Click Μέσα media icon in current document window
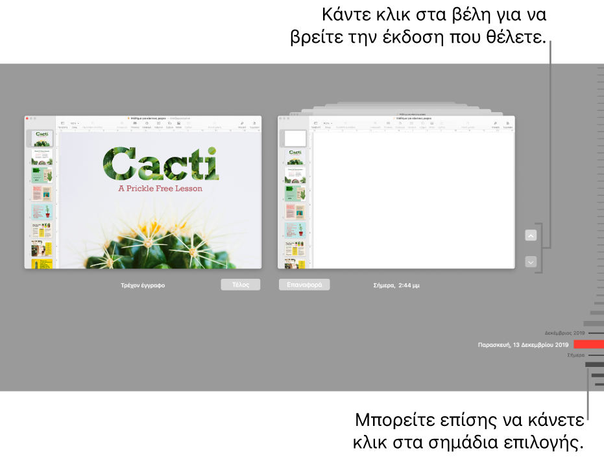604x459 pixels. 179,123
